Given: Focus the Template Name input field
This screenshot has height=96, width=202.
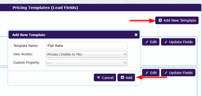Looking at the screenshot, I should click(87, 46).
